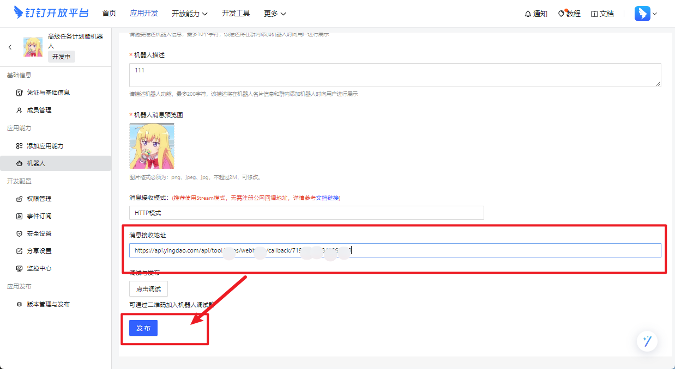Viewport: 675px width, 369px height.
Task: Click the DingTalk Open Platform logo
Action: [x=51, y=13]
